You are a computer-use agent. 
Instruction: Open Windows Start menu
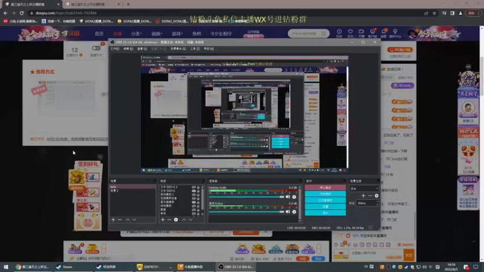6,267
